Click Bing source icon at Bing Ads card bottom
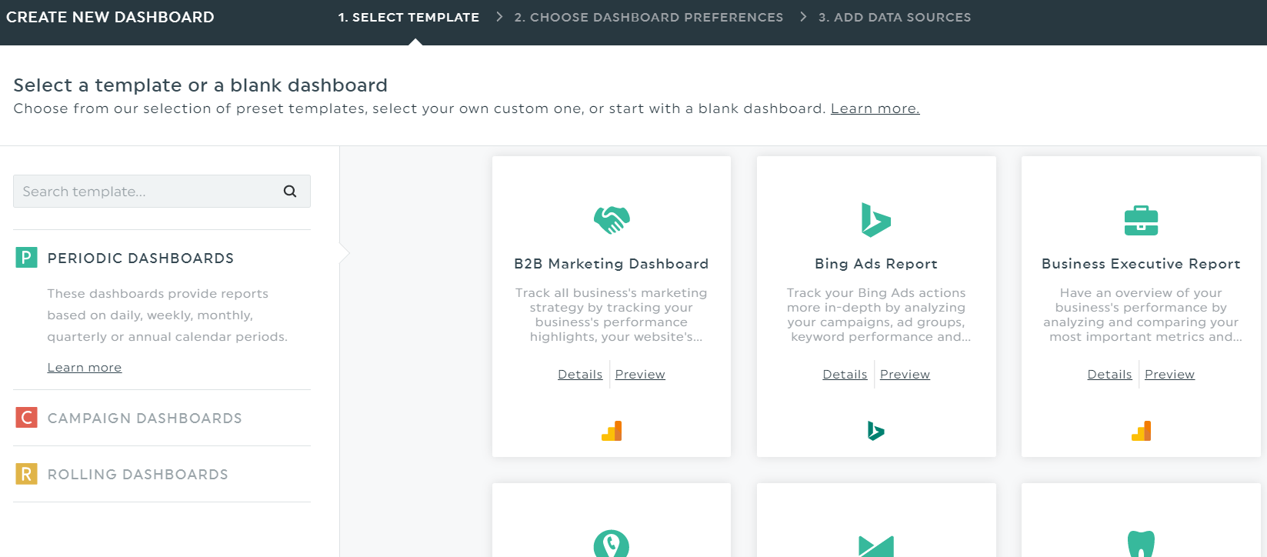The image size is (1267, 557). [x=876, y=431]
